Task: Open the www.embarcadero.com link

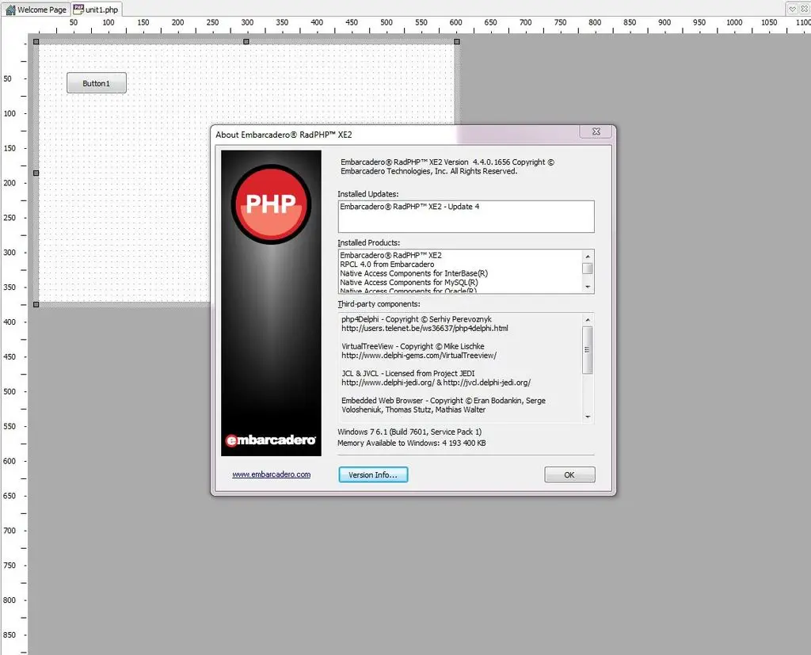Action: [x=271, y=474]
